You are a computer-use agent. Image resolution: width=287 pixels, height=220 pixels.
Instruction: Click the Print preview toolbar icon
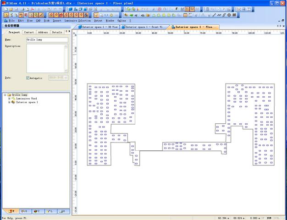click(28, 9)
